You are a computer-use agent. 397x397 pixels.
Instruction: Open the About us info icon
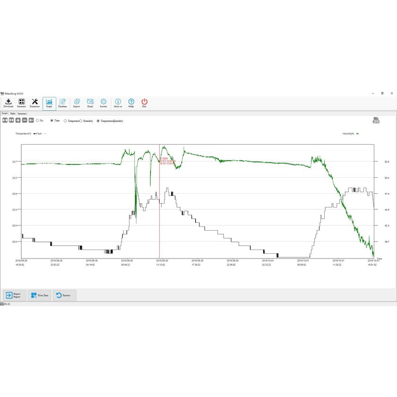click(x=118, y=103)
